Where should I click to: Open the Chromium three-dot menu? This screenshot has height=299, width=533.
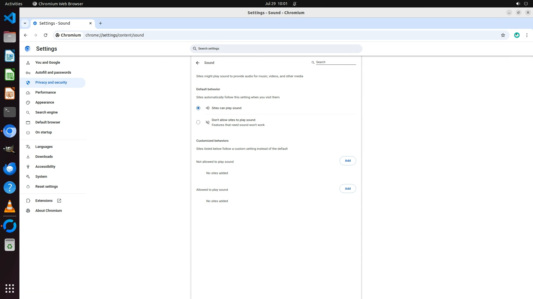point(527,35)
